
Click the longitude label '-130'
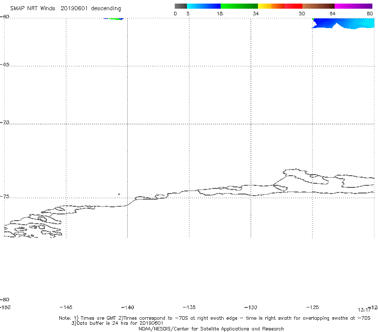click(x=251, y=307)
